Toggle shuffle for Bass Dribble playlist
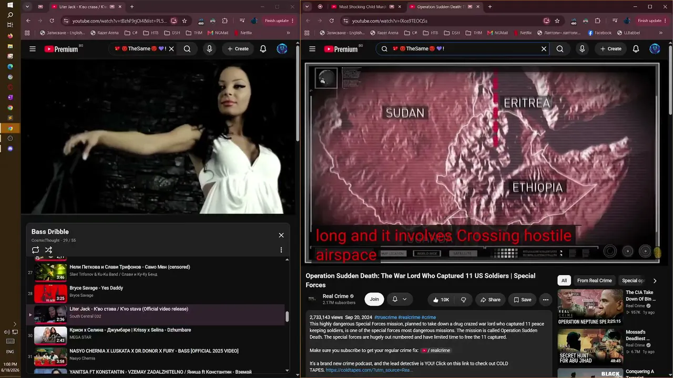 coord(48,250)
